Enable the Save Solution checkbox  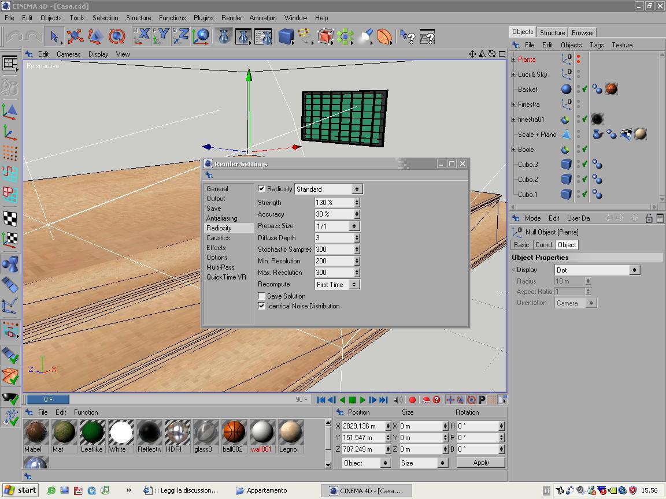pyautogui.click(x=261, y=296)
